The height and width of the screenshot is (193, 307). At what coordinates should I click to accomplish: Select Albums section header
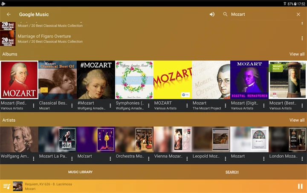click(10, 54)
